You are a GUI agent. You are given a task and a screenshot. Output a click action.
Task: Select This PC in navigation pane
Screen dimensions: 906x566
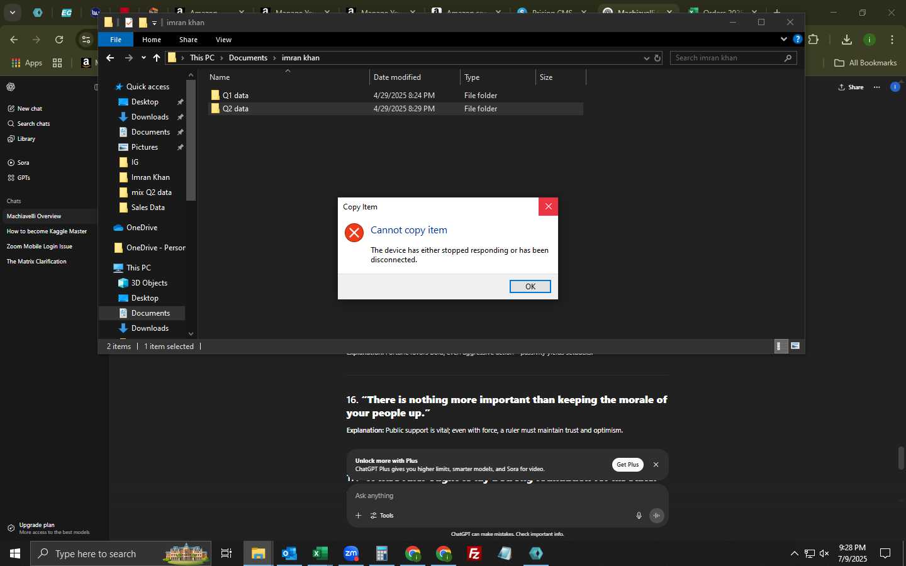pos(138,268)
